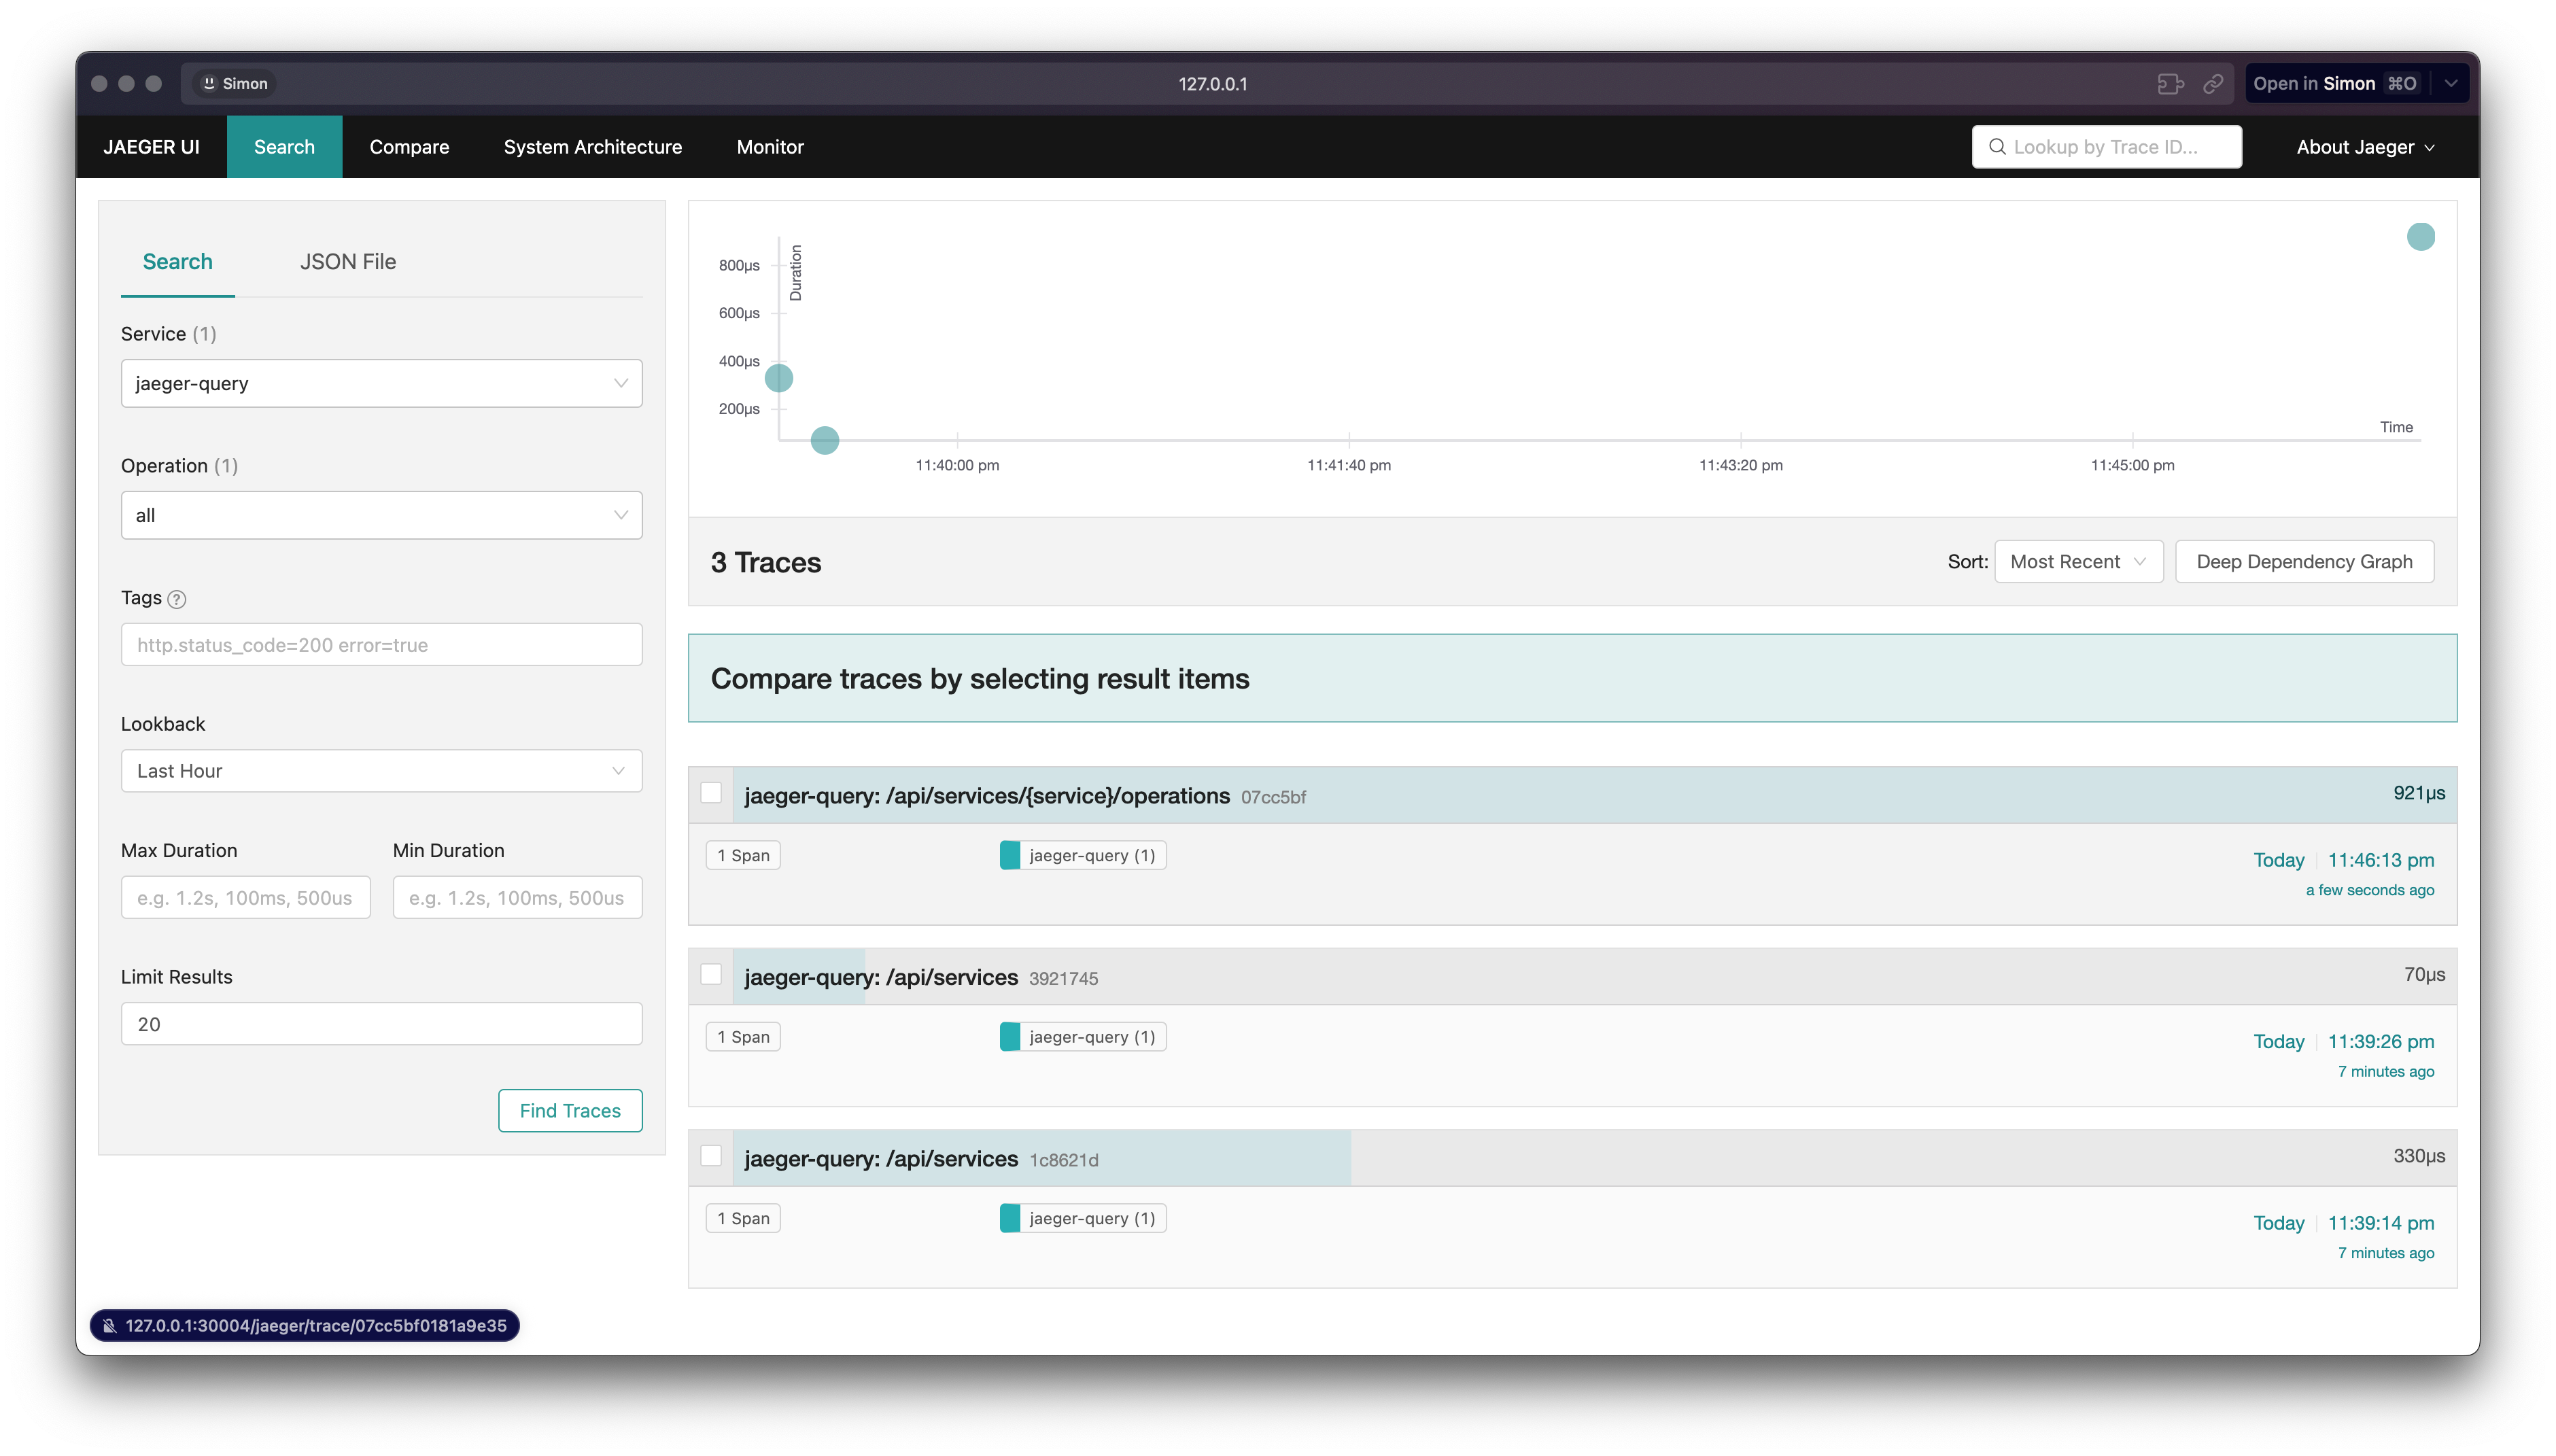The height and width of the screenshot is (1456, 2556).
Task: Click the JAEGER UI logo link
Action: (x=151, y=147)
